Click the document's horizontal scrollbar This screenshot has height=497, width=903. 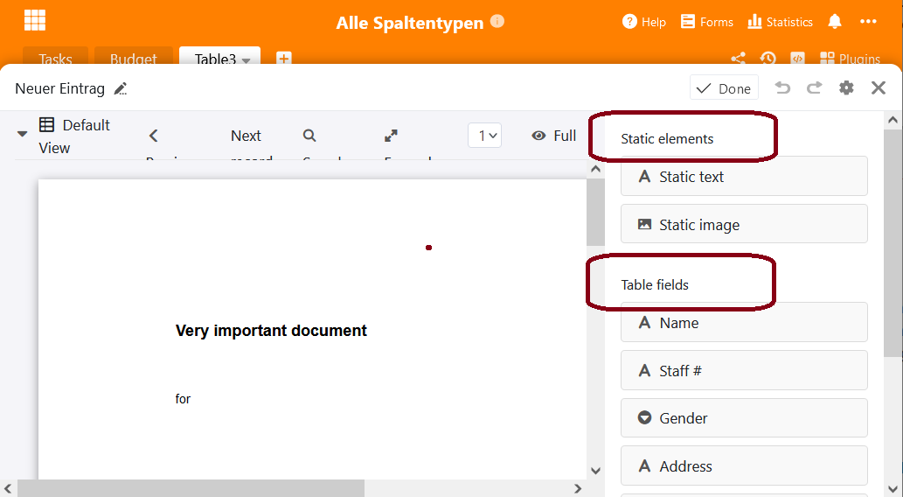[191, 488]
